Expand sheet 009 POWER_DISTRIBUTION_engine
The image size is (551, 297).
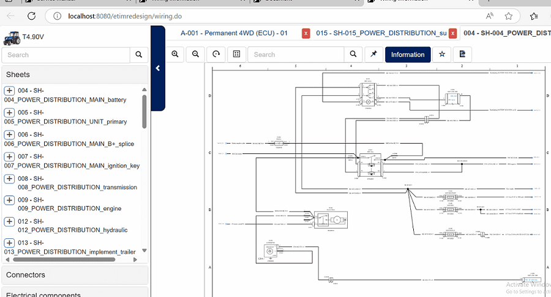[10, 200]
